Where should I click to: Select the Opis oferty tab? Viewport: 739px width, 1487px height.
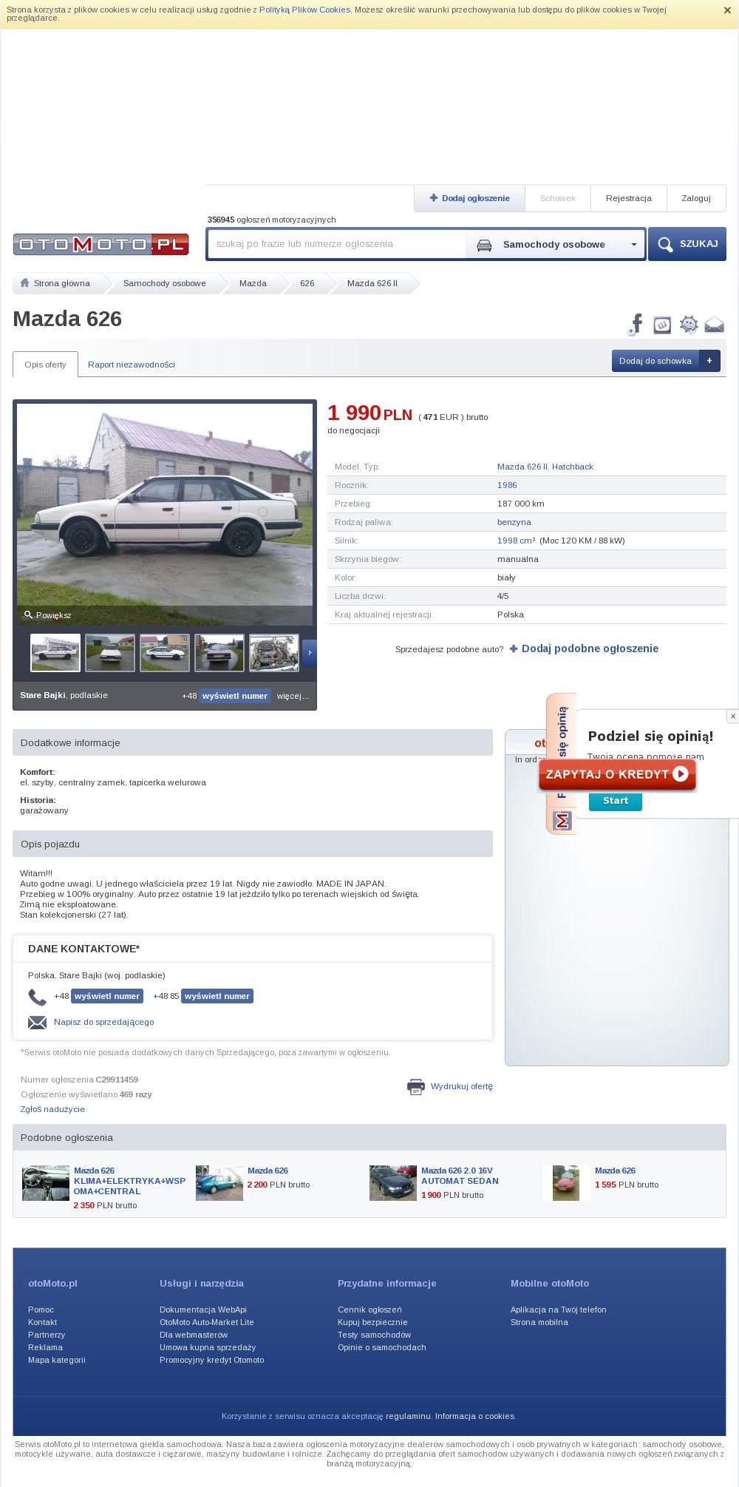pos(45,365)
